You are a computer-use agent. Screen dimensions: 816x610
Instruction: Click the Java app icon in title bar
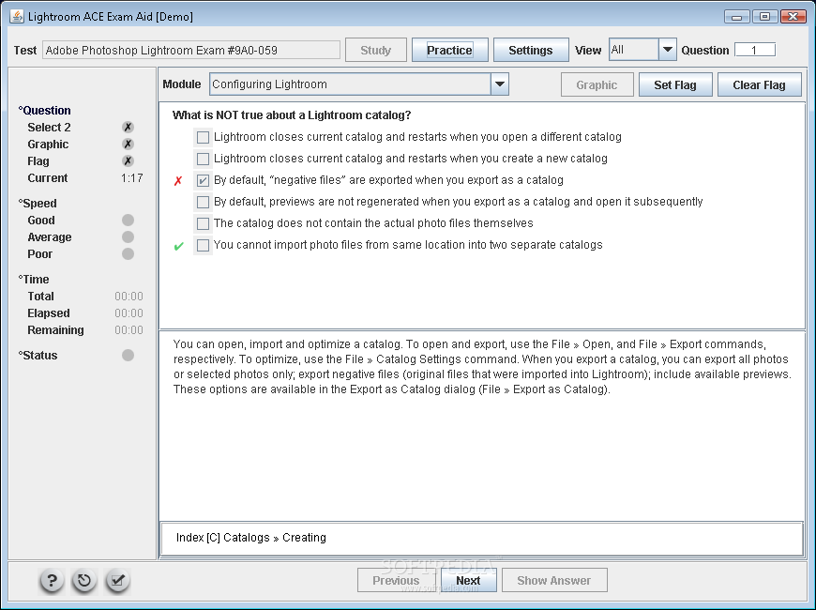pyautogui.click(x=17, y=16)
